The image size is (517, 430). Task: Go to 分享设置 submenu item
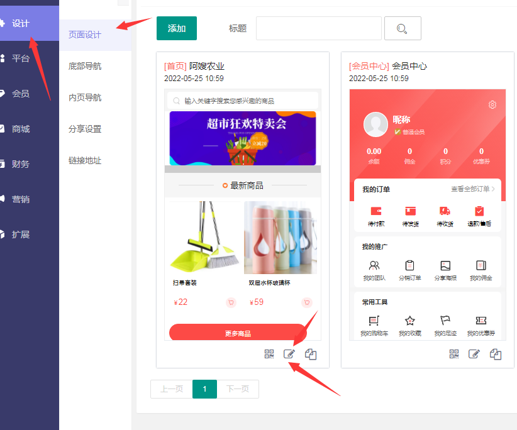[85, 129]
